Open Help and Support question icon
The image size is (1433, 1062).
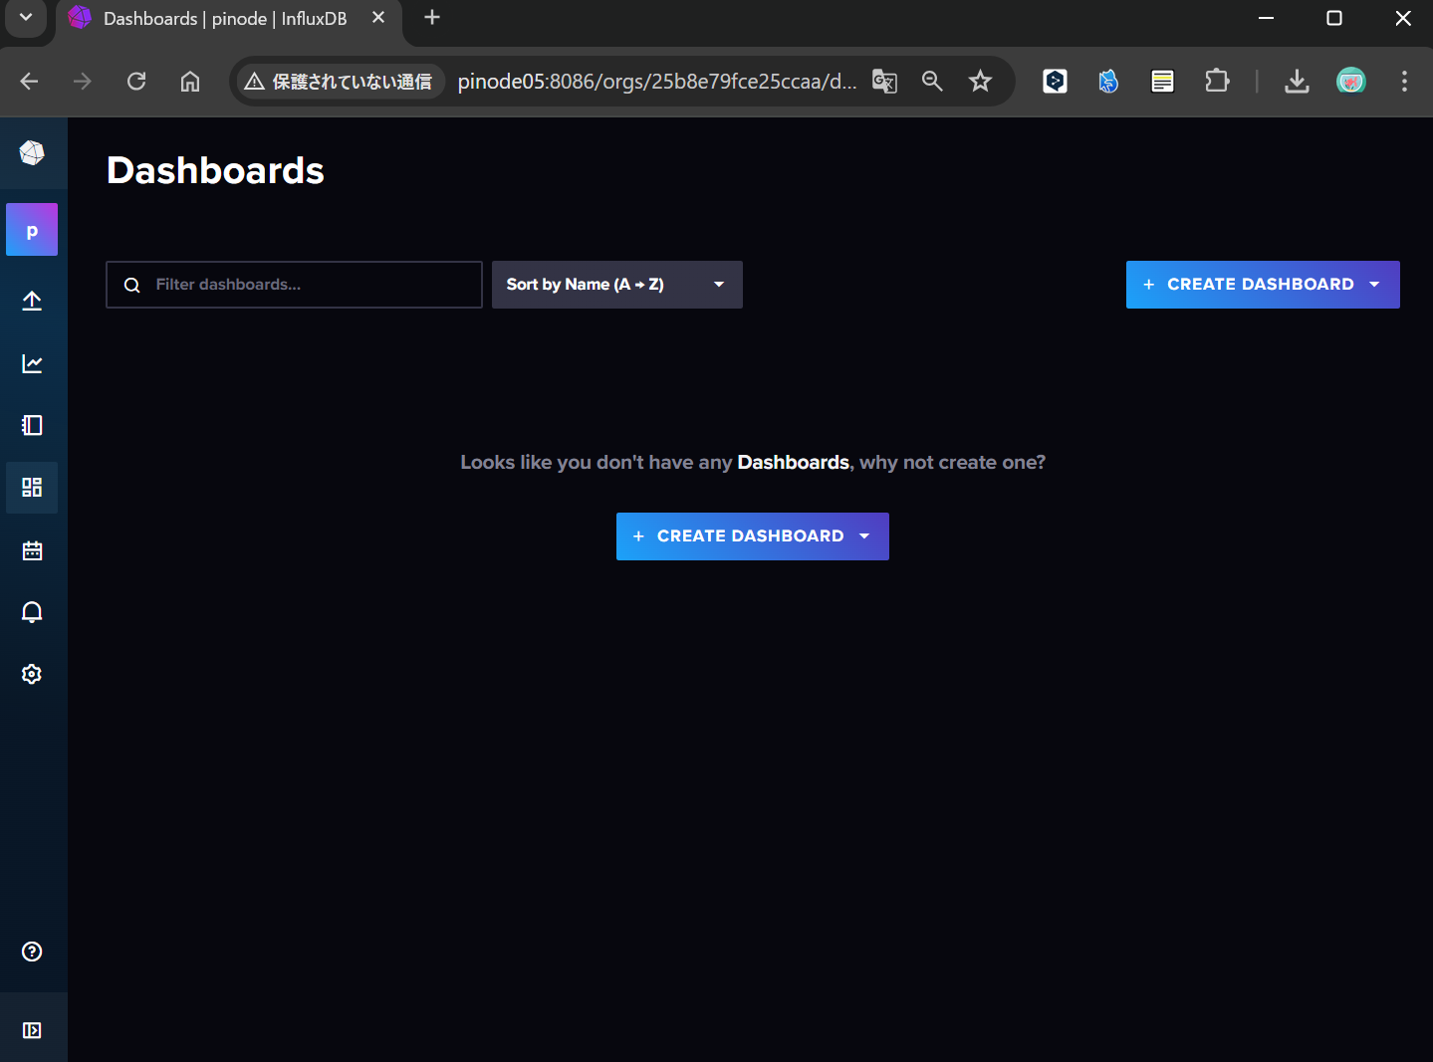(x=32, y=952)
